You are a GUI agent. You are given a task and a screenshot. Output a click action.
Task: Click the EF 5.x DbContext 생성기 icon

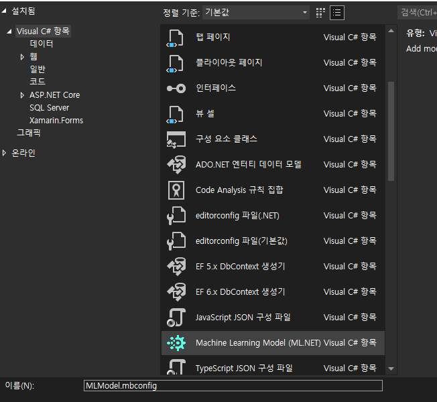click(176, 267)
